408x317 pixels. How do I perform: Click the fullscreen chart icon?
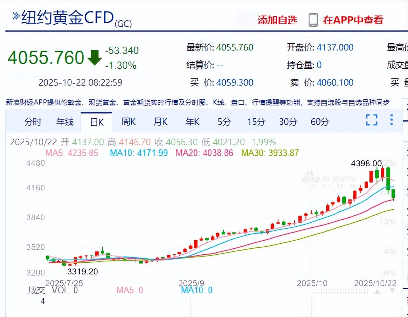click(x=371, y=120)
